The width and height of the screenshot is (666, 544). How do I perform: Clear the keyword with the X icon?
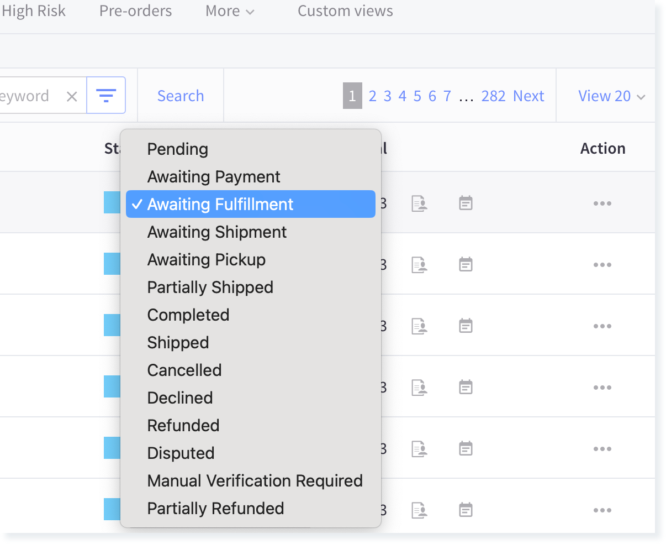pyautogui.click(x=72, y=96)
